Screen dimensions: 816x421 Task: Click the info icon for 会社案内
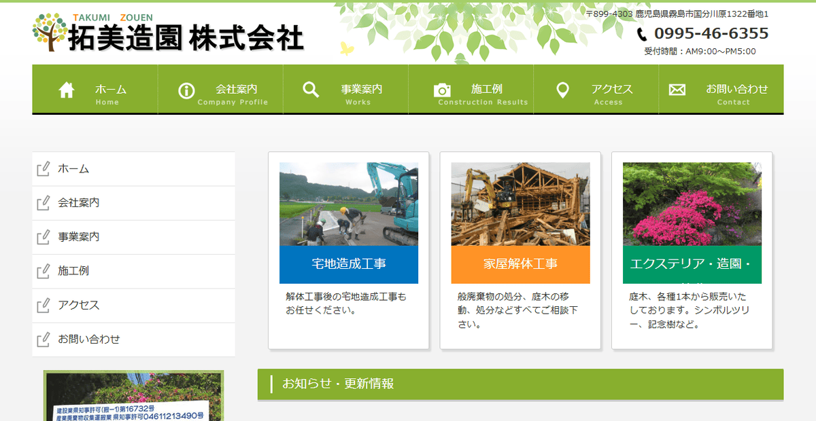click(185, 89)
